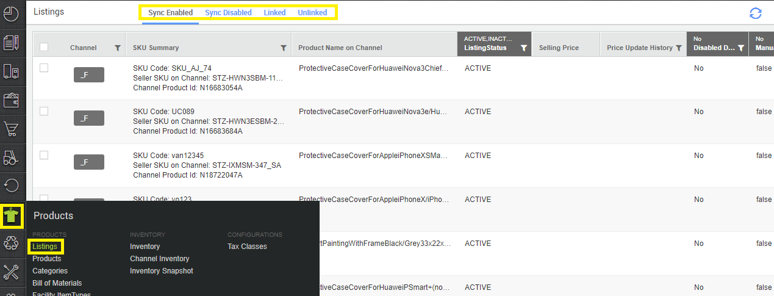
Task: Check the row for UC089
Action: click(44, 111)
